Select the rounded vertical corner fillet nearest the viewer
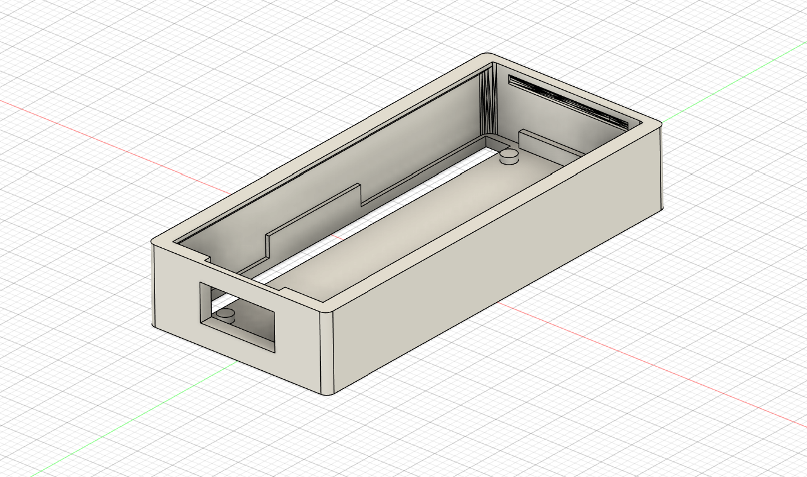 pyautogui.click(x=326, y=353)
